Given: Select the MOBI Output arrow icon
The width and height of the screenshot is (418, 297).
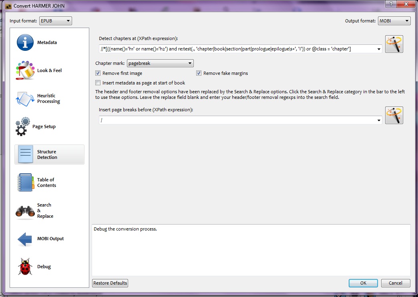Looking at the screenshot, I should tap(25, 239).
